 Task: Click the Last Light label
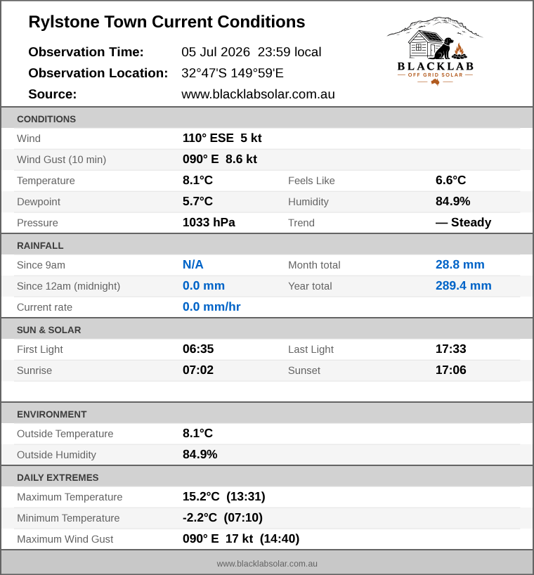(x=311, y=350)
